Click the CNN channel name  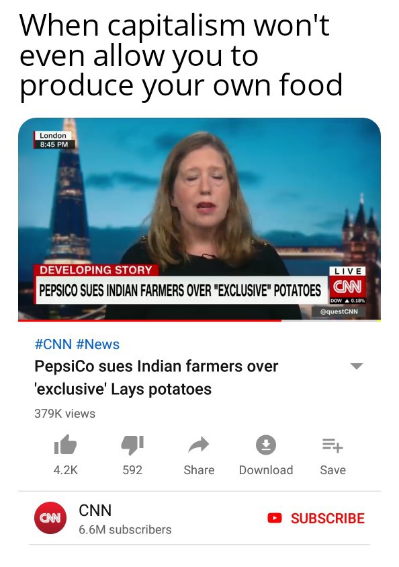pyautogui.click(x=95, y=511)
